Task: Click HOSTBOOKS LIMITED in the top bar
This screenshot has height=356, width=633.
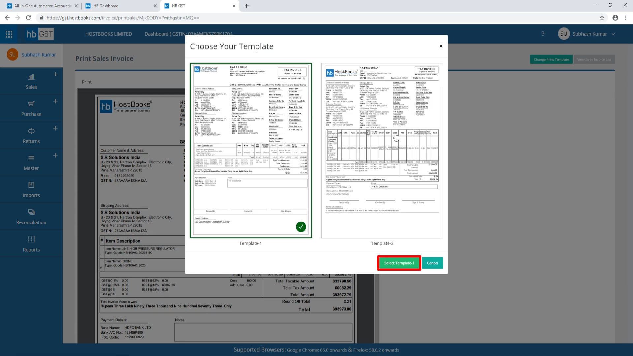Action: [108, 34]
